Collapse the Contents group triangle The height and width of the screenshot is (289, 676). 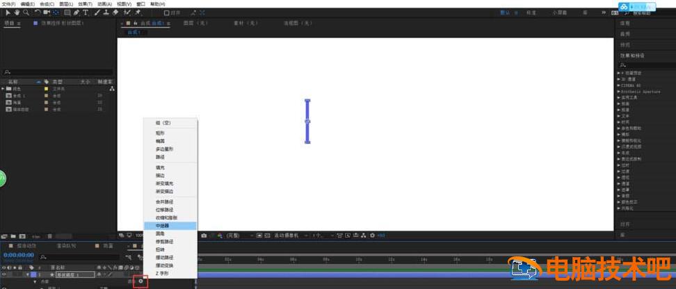(x=35, y=281)
